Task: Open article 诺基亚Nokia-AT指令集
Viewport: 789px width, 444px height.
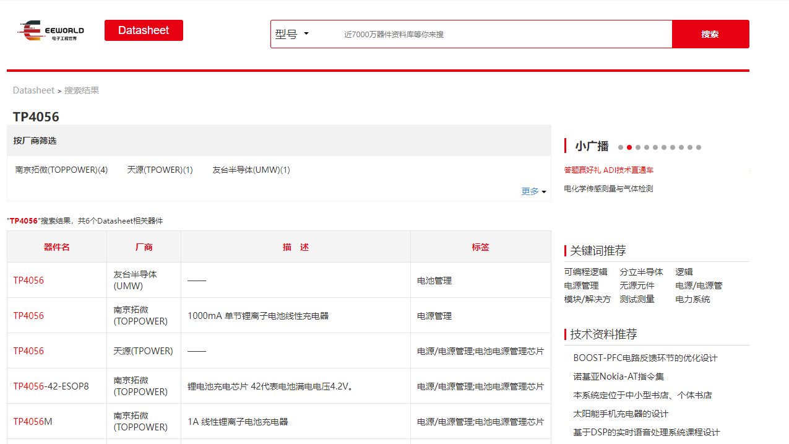Action: click(x=619, y=377)
